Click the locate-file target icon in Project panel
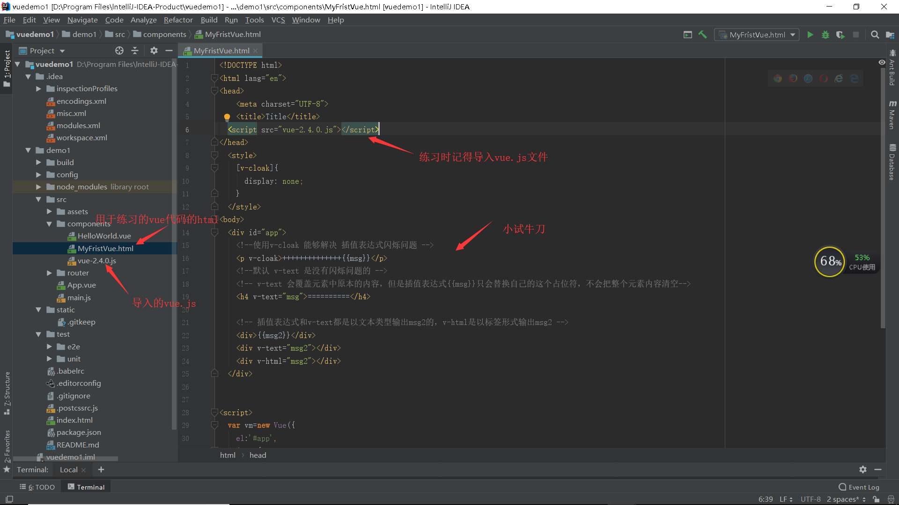The image size is (899, 505). click(119, 50)
